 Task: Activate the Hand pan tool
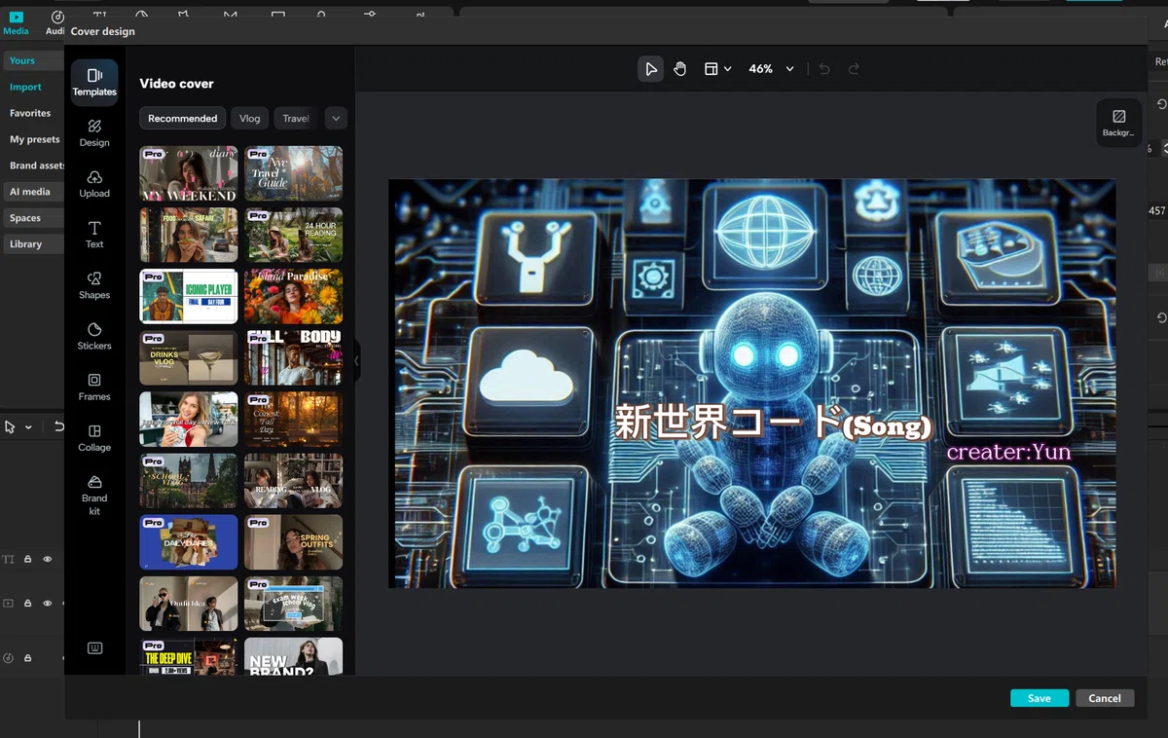click(679, 69)
